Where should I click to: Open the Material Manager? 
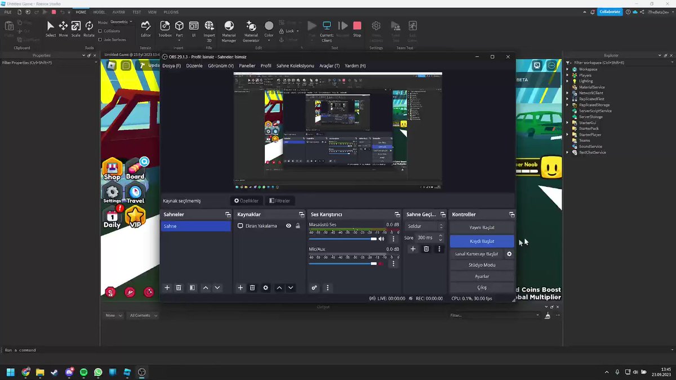click(229, 31)
